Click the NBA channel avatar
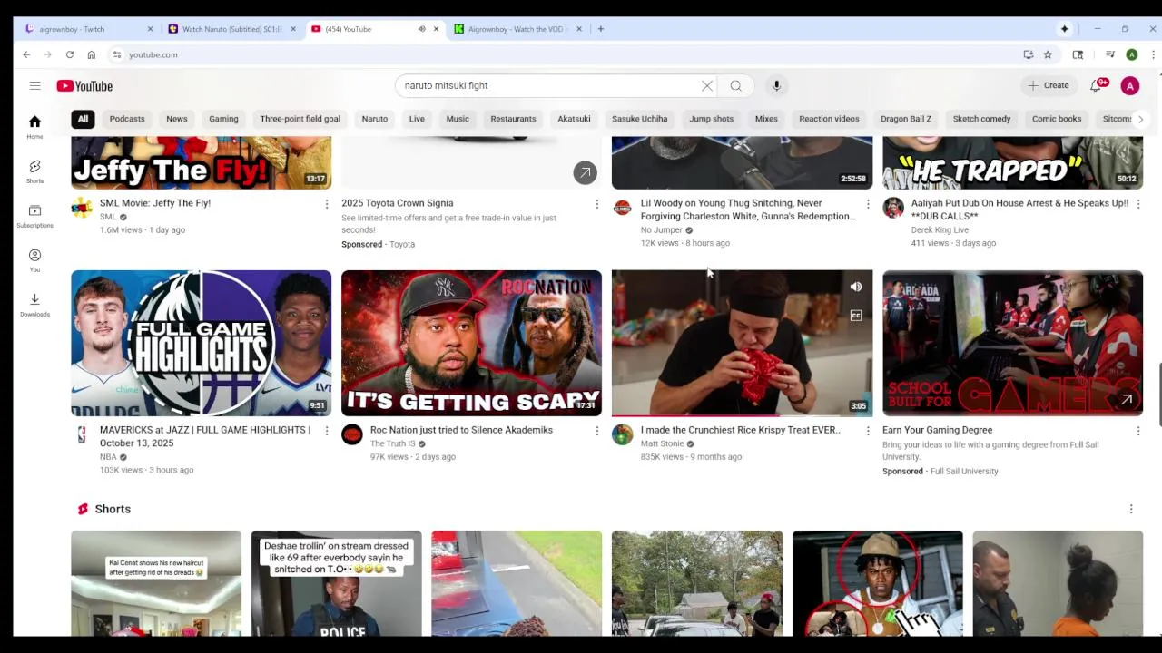The width and height of the screenshot is (1162, 653). (83, 435)
